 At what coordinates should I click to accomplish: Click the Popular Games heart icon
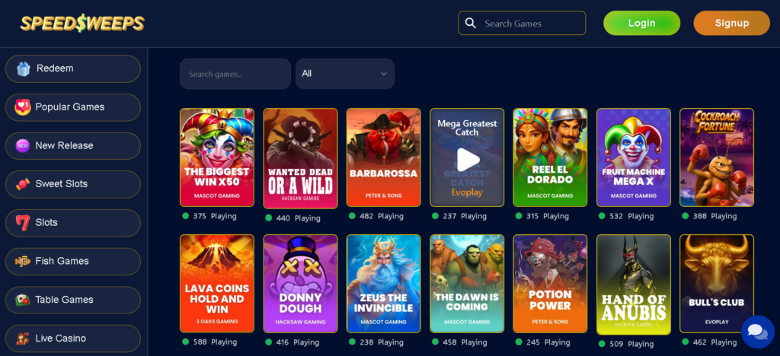23,107
